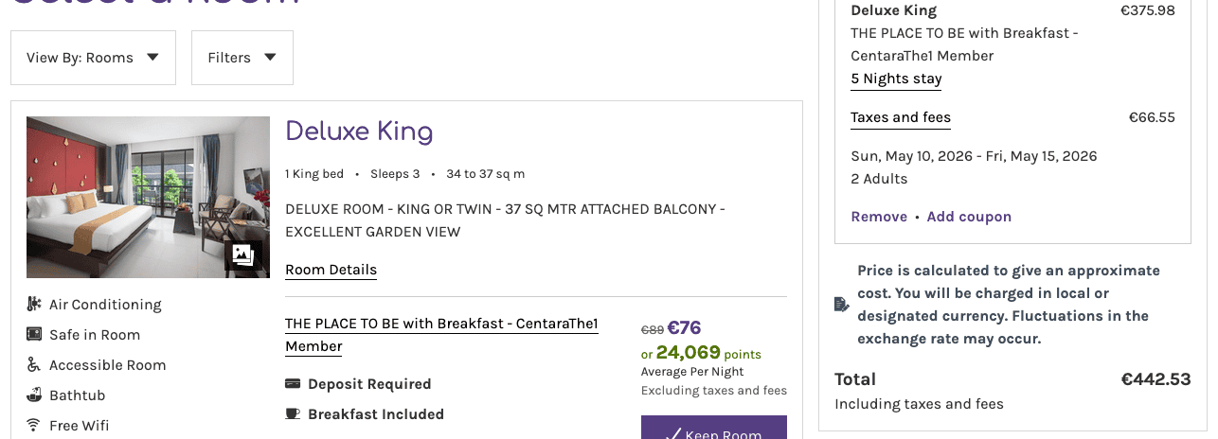Click the Air Conditioning amenity icon

pyautogui.click(x=34, y=304)
